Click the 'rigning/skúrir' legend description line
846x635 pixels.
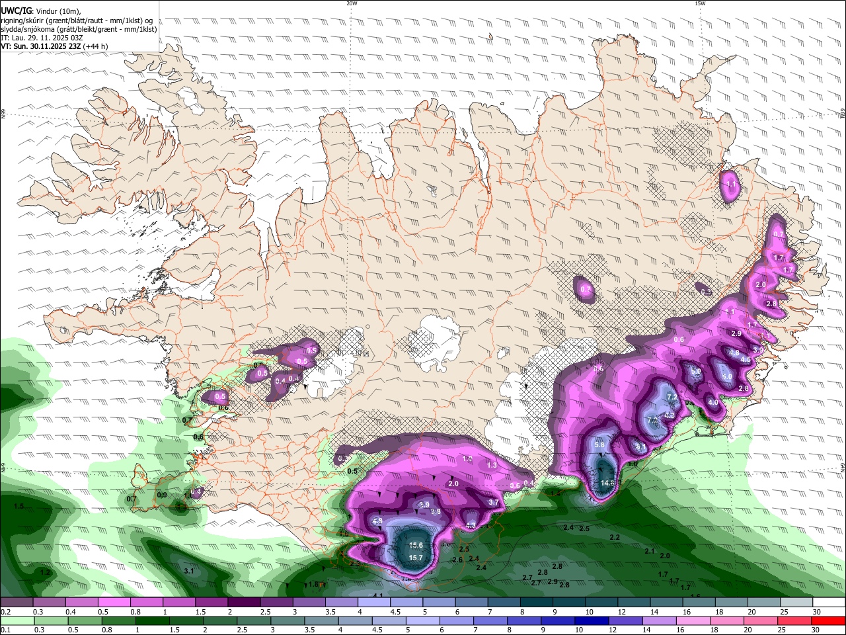point(77,21)
